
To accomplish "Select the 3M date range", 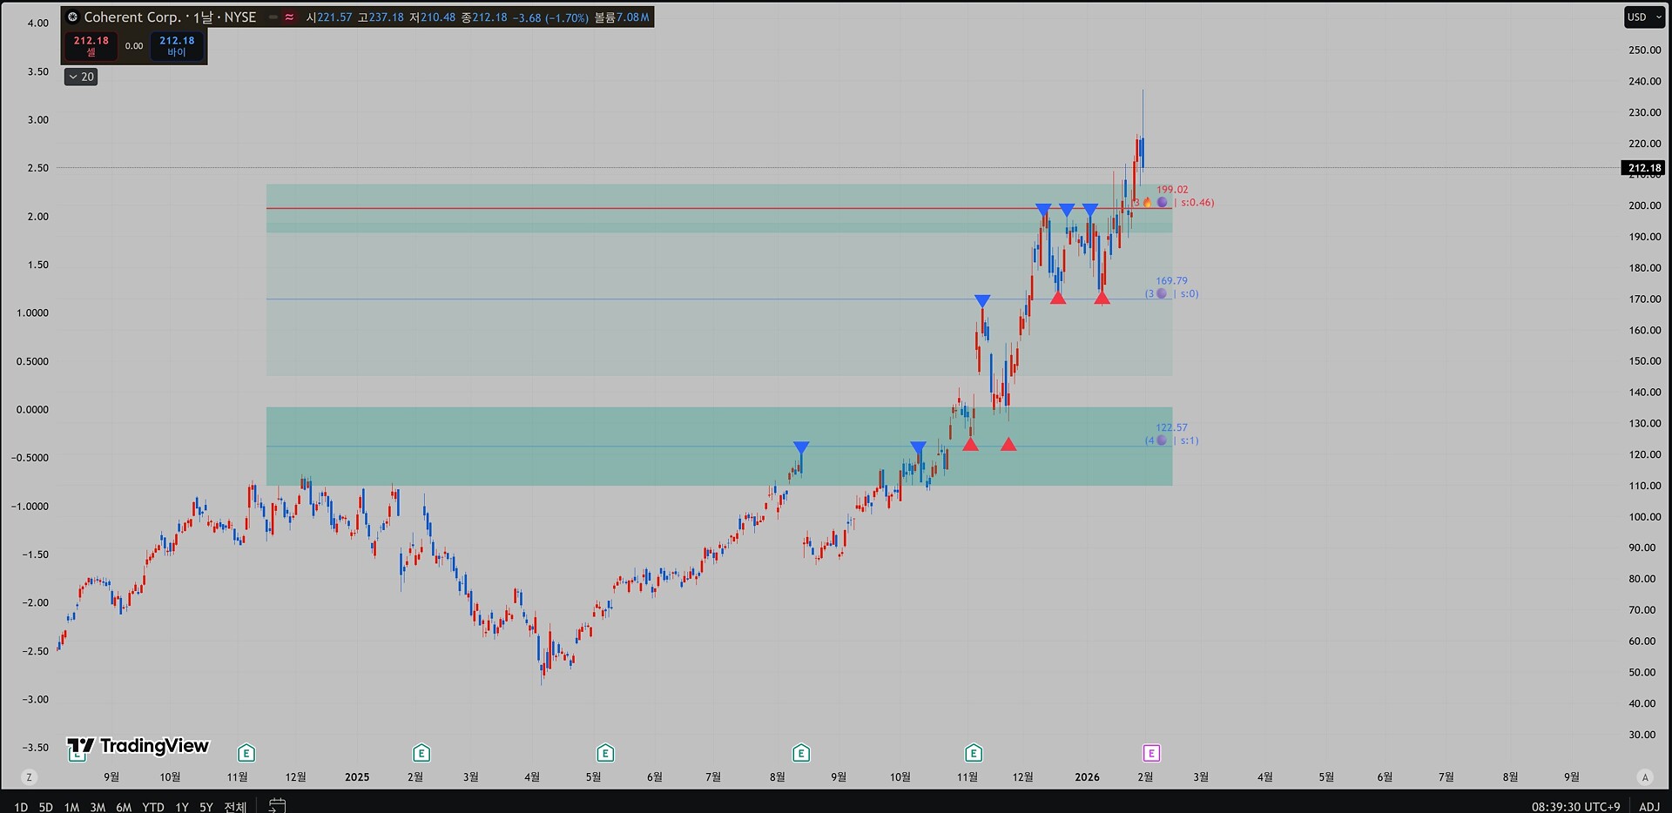I will (98, 807).
